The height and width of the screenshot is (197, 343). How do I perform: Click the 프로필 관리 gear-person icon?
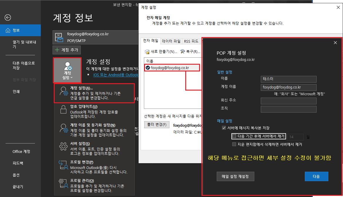[x=63, y=183]
